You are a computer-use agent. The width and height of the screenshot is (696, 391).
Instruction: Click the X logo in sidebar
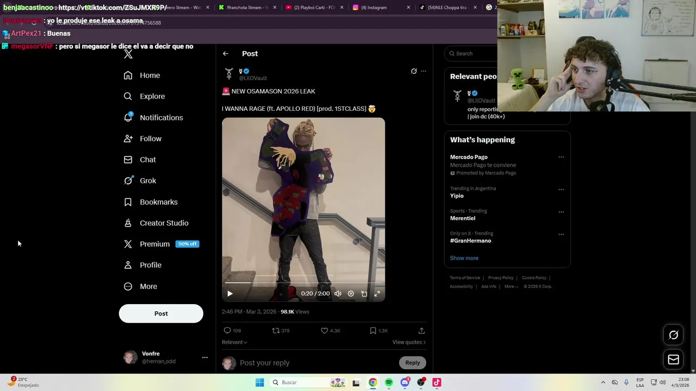point(128,54)
